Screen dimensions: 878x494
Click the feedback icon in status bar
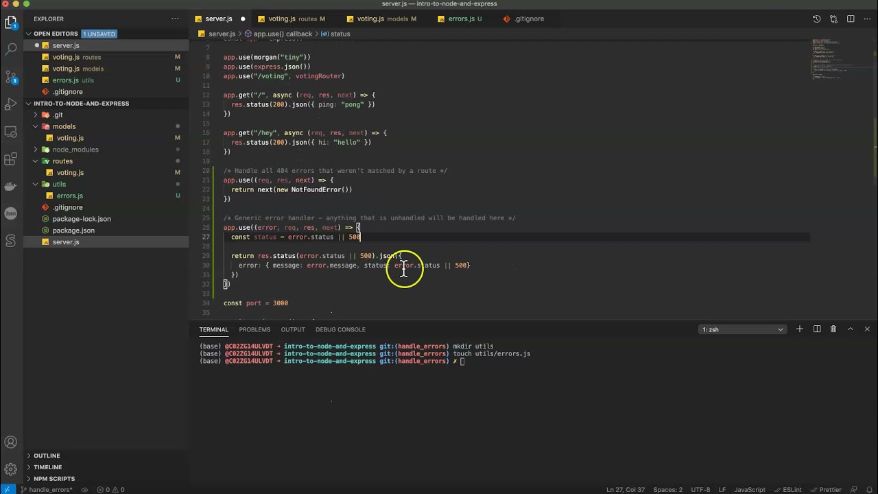coord(854,490)
